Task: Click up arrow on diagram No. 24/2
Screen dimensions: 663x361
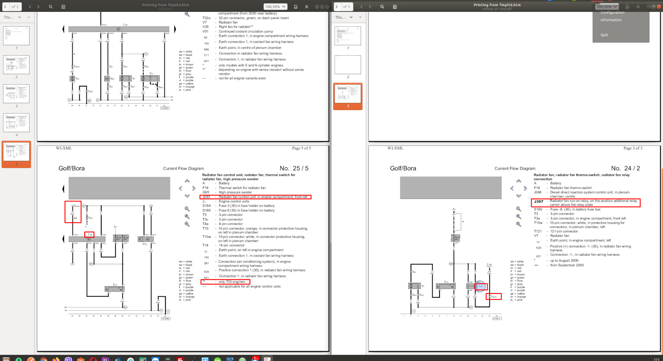Action: pyautogui.click(x=519, y=181)
